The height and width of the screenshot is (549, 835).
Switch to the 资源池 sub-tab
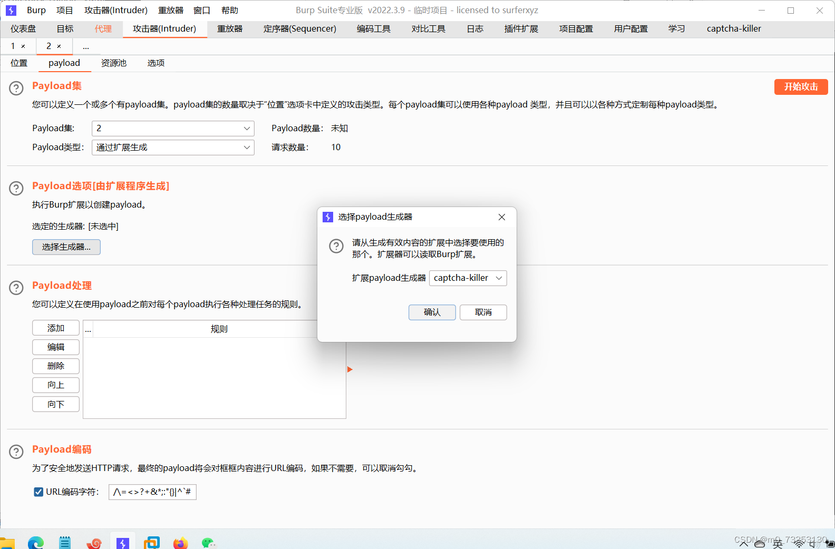tap(114, 63)
